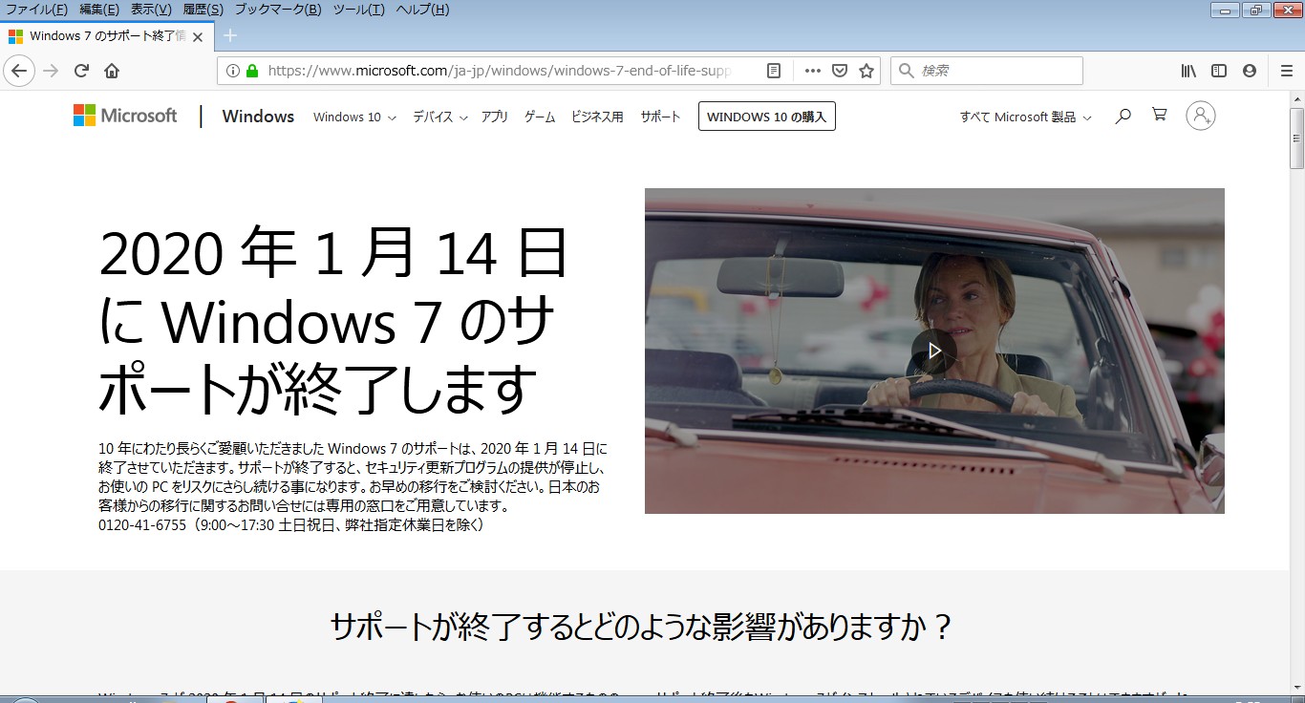Open the ブックマーク(B) menu
The height and width of the screenshot is (703, 1305).
278,10
